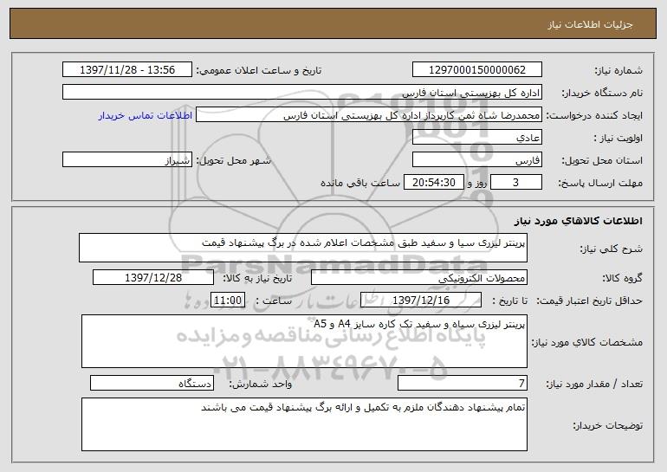This screenshot has width=667, height=472.
Task: Select the unit of measure field دستگاه
Action: point(152,383)
